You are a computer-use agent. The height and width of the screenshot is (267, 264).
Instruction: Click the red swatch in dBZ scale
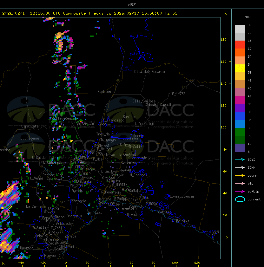point(240,45)
